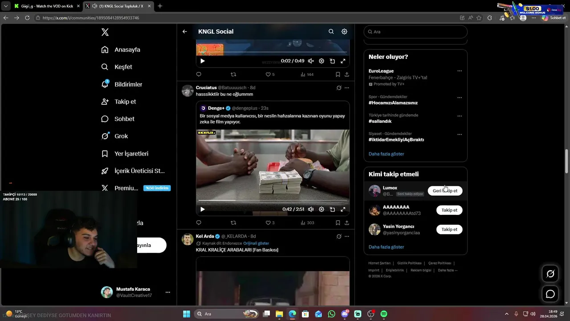Ask Grok about Cruciatus post
Viewport: 570px width, 321px height.
[x=339, y=88]
